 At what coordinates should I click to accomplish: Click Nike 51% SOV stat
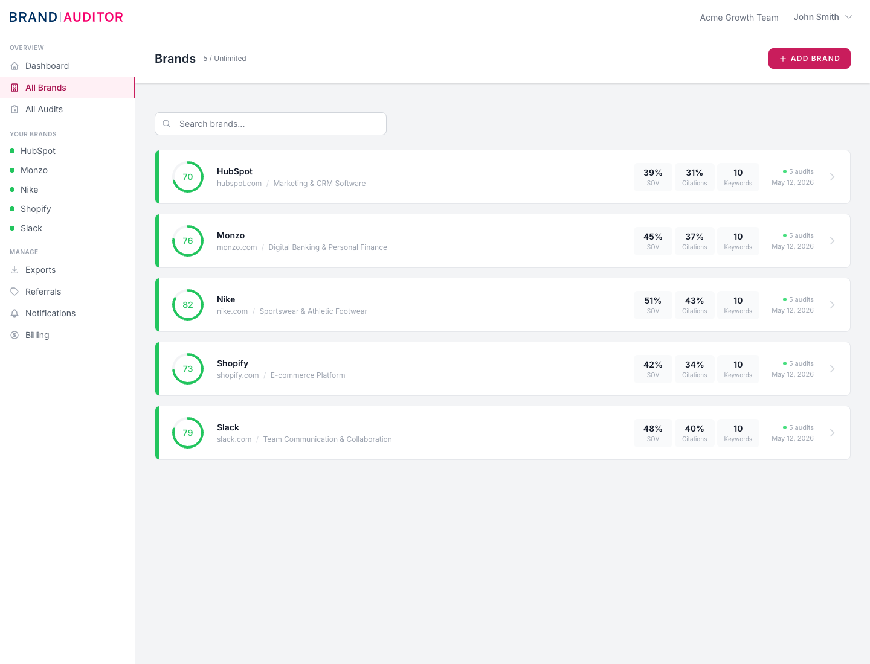[x=653, y=305]
